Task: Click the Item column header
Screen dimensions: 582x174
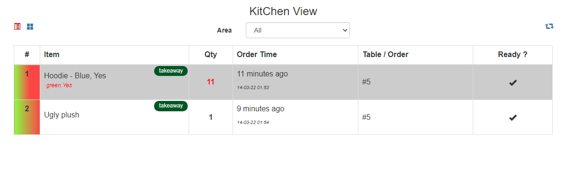Action: click(x=52, y=55)
